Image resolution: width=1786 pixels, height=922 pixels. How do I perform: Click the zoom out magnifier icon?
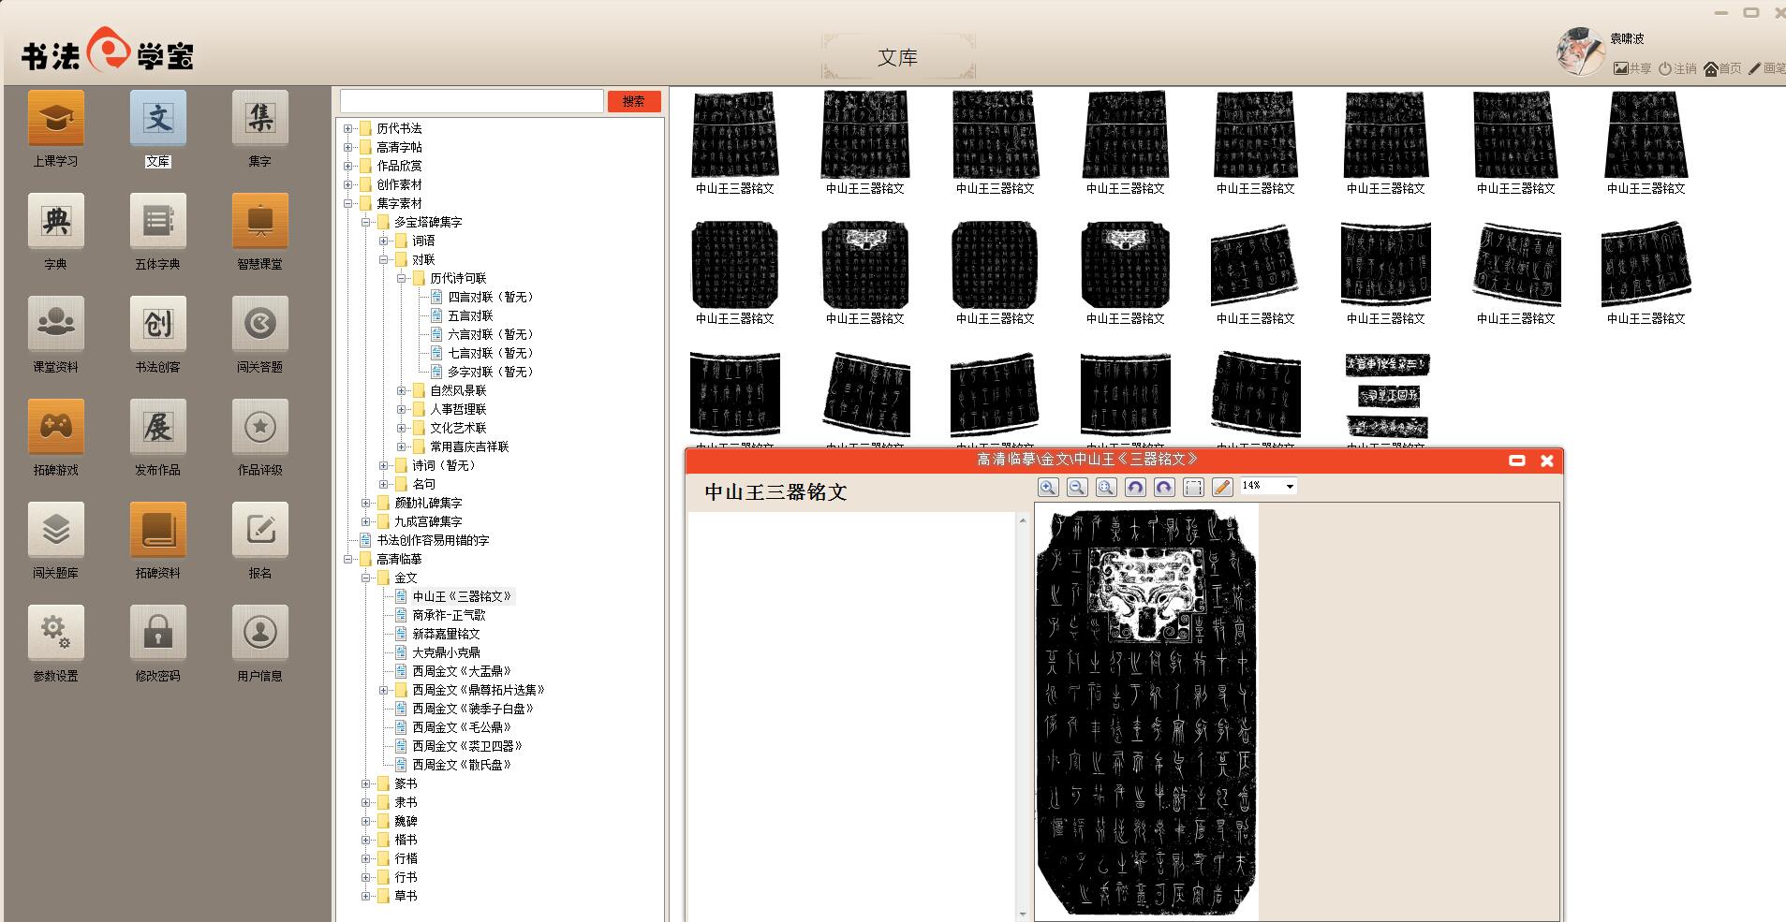[1077, 487]
